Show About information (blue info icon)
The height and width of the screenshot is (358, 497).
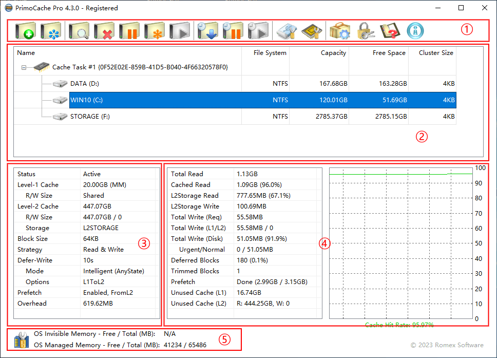tap(415, 31)
